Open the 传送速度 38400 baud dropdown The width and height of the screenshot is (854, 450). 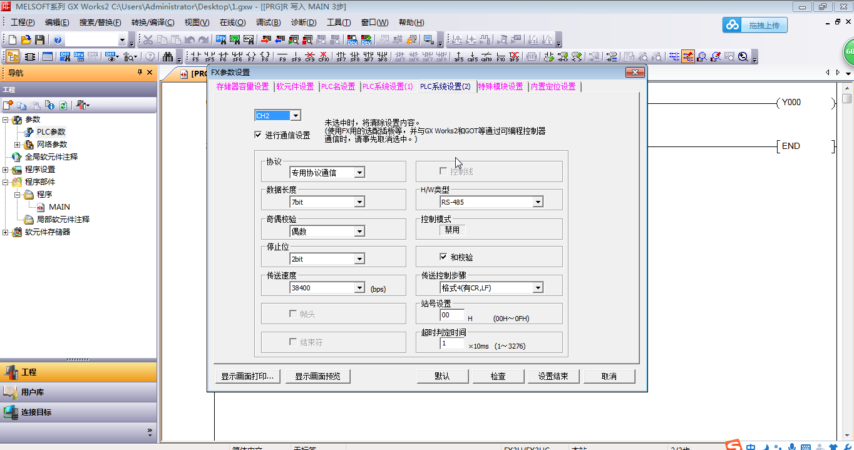[x=359, y=288]
